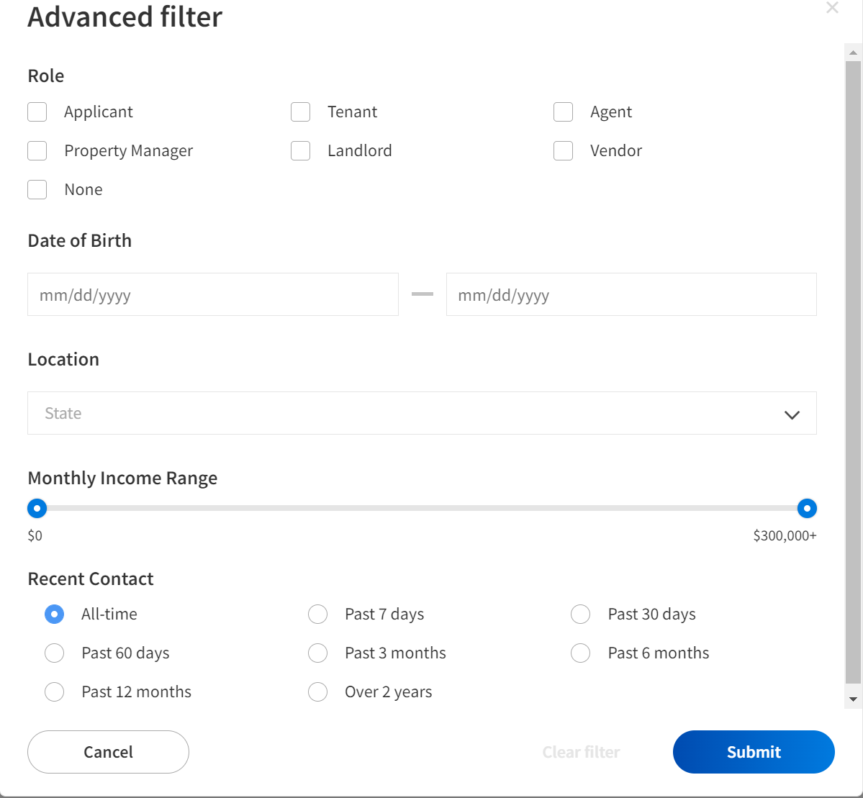Cancel the advanced filter dialog
The height and width of the screenshot is (798, 863).
coord(107,751)
